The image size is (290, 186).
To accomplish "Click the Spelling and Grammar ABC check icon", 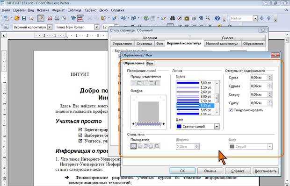I will (x=73, y=18).
